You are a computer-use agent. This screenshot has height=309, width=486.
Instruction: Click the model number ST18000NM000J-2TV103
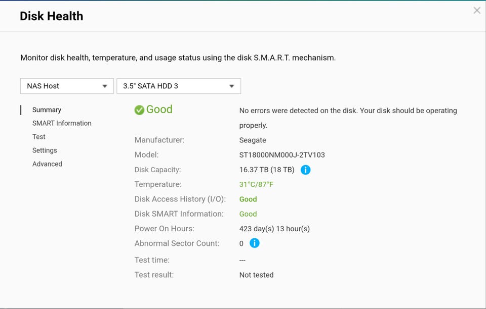[x=282, y=155]
